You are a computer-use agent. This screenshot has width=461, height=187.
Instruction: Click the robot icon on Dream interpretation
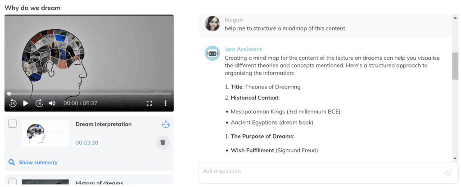point(166,125)
